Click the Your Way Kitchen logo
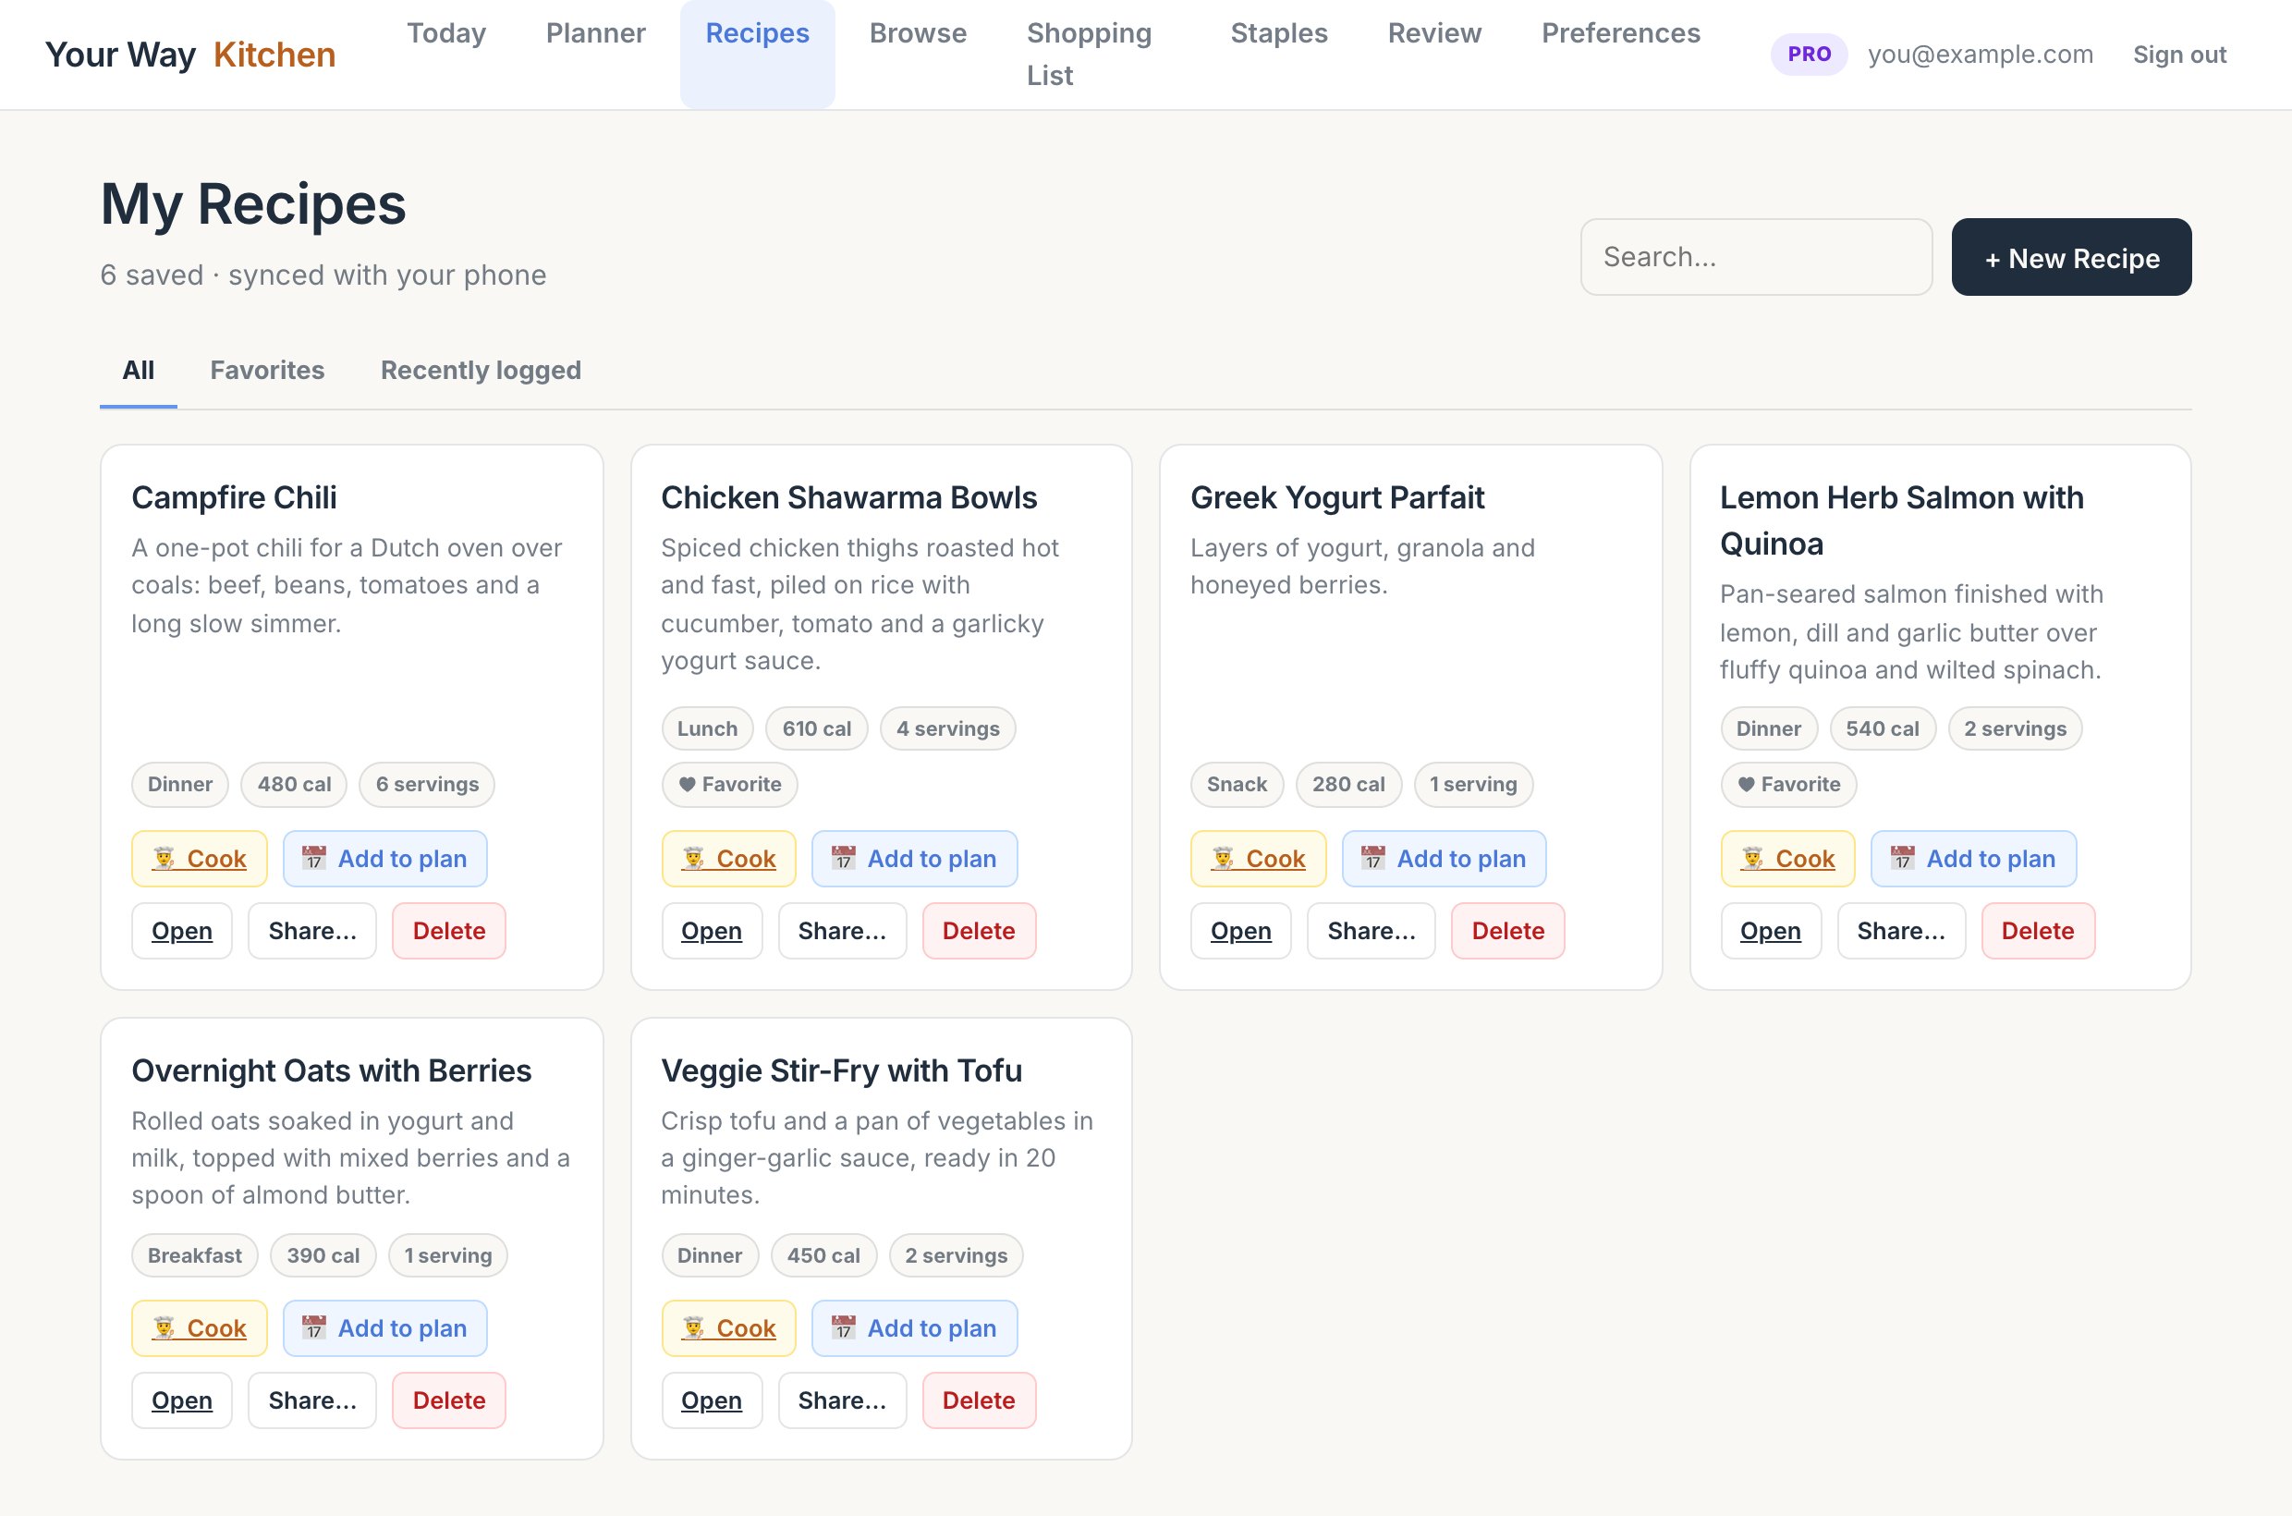 [x=190, y=55]
